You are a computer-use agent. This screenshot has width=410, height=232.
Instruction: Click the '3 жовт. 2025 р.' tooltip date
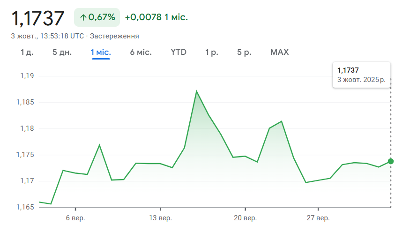click(x=361, y=80)
